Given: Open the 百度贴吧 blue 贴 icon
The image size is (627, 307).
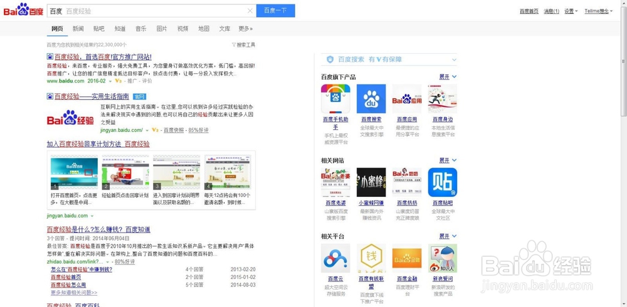Looking at the screenshot, I should [x=442, y=182].
